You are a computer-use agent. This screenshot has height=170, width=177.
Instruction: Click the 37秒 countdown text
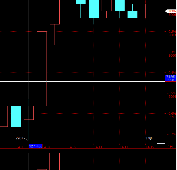click(149, 138)
